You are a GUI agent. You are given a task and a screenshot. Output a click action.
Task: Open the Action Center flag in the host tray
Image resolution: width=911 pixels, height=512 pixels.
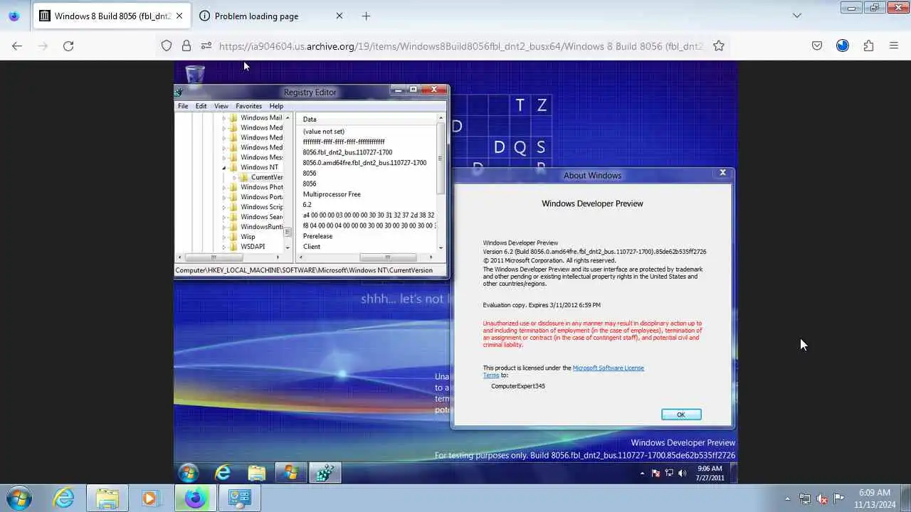(x=839, y=498)
